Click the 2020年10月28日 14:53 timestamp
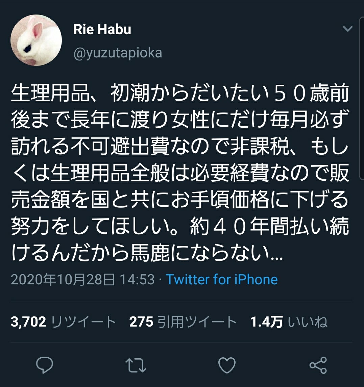Viewport: 364px width, 387px height. 83,280
